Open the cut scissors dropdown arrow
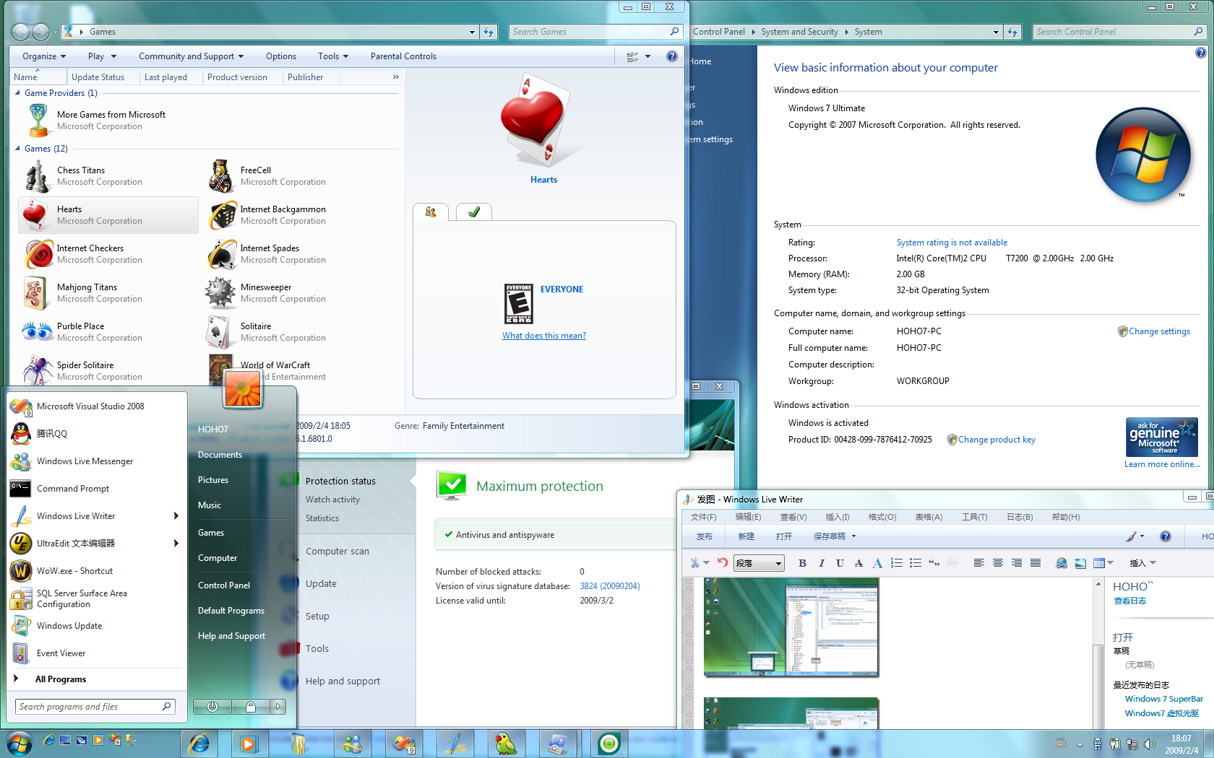Viewport: 1214px width, 758px height. coord(706,562)
